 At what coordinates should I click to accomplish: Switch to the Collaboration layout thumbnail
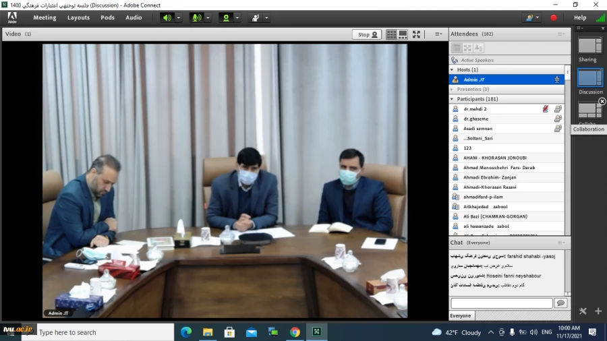(589, 111)
